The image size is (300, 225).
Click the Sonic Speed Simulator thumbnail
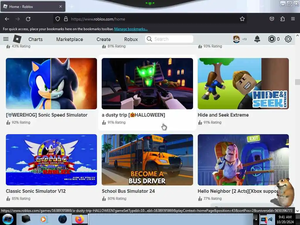[52, 83]
